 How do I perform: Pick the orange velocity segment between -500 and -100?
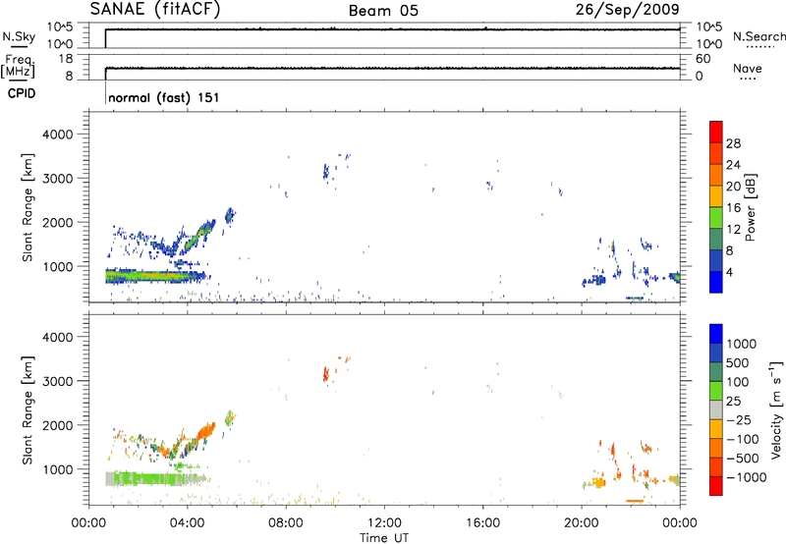pyautogui.click(x=716, y=448)
